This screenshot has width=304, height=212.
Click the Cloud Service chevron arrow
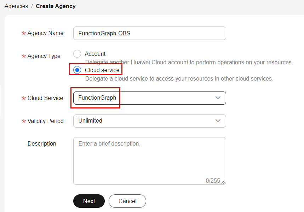(218, 98)
